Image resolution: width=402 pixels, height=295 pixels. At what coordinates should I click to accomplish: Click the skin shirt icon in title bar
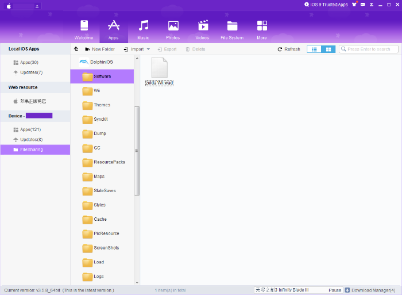pos(354,5)
